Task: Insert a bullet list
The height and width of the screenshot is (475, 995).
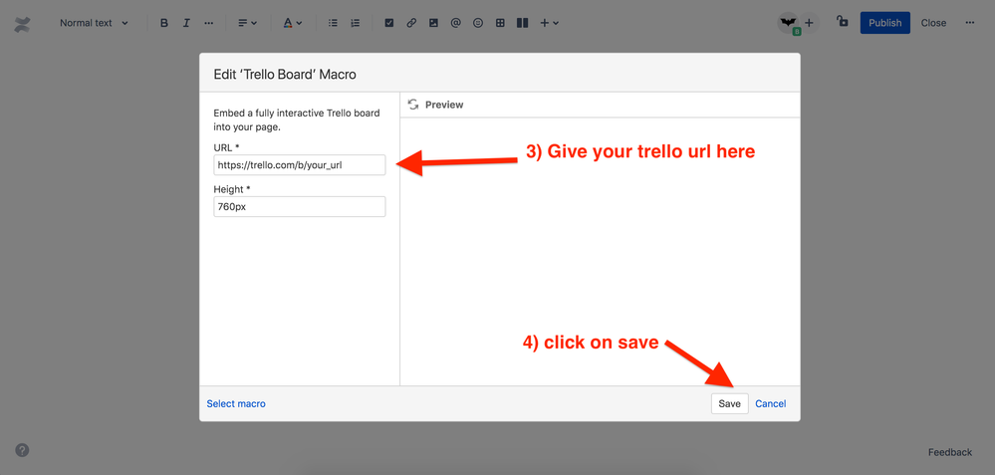Action: [x=333, y=23]
